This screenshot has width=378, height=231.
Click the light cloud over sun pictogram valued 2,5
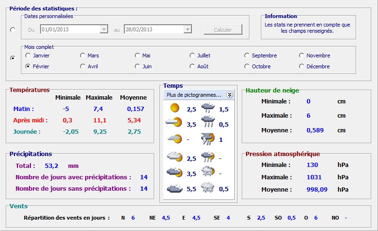[175, 157]
